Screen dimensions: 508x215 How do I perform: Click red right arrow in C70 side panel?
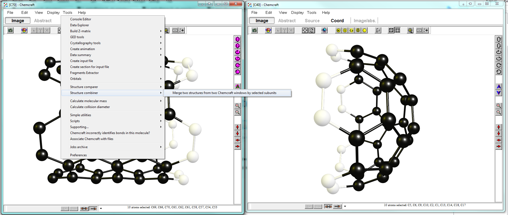(x=238, y=146)
